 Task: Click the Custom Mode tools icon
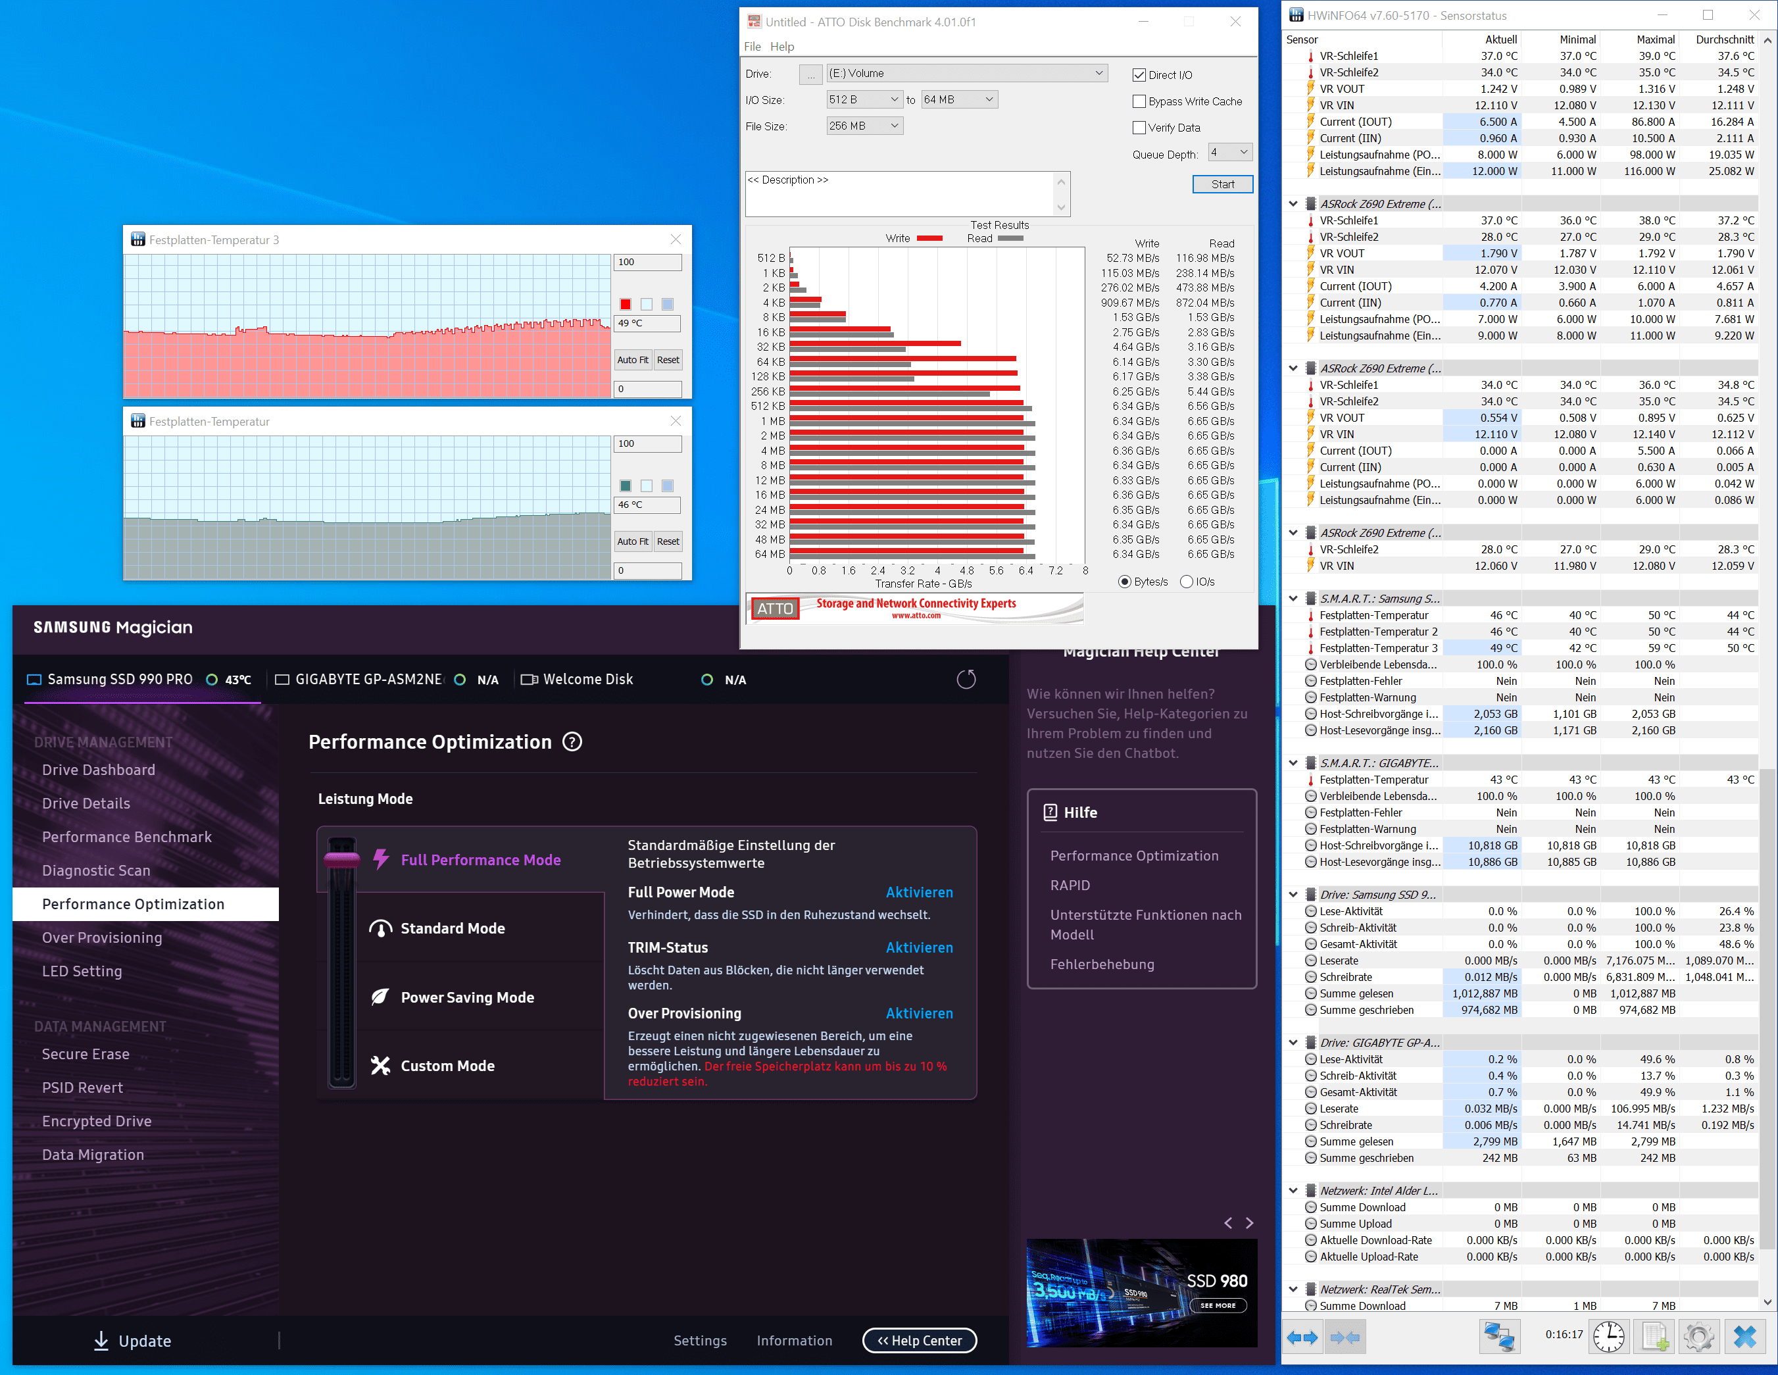point(380,1066)
